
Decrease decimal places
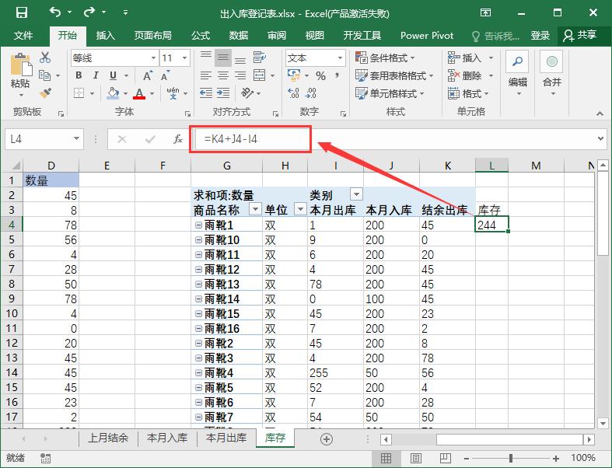click(311, 93)
